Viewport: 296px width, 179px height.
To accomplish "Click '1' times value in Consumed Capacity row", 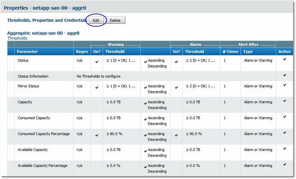I will [225, 118].
